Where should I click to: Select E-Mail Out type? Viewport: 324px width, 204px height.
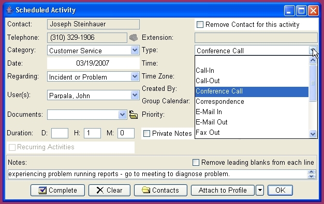click(252, 122)
